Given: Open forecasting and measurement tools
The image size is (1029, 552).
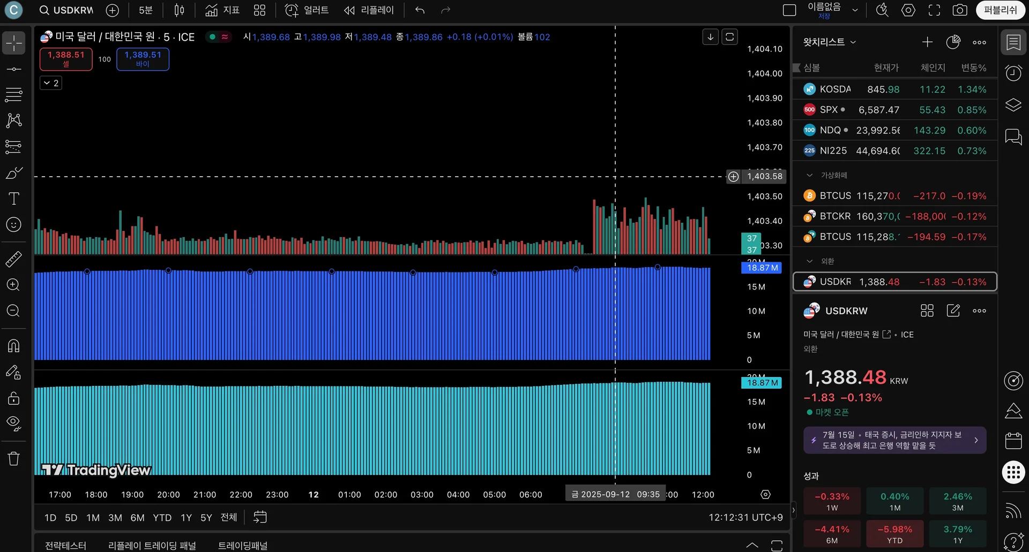Looking at the screenshot, I should [14, 147].
